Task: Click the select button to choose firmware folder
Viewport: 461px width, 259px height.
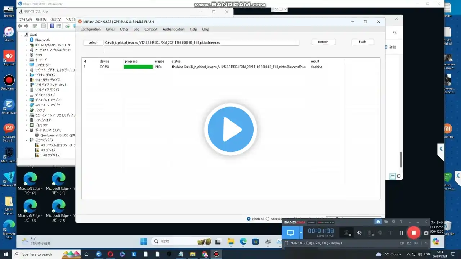Action: click(x=93, y=42)
